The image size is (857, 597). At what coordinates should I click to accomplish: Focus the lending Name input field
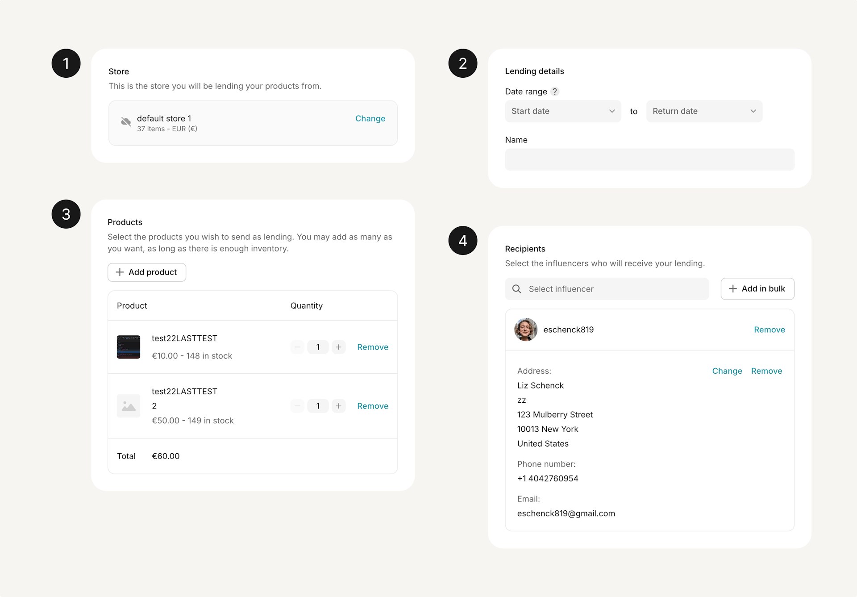pyautogui.click(x=649, y=159)
